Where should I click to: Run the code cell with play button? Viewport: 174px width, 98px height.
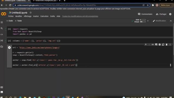(9, 48)
